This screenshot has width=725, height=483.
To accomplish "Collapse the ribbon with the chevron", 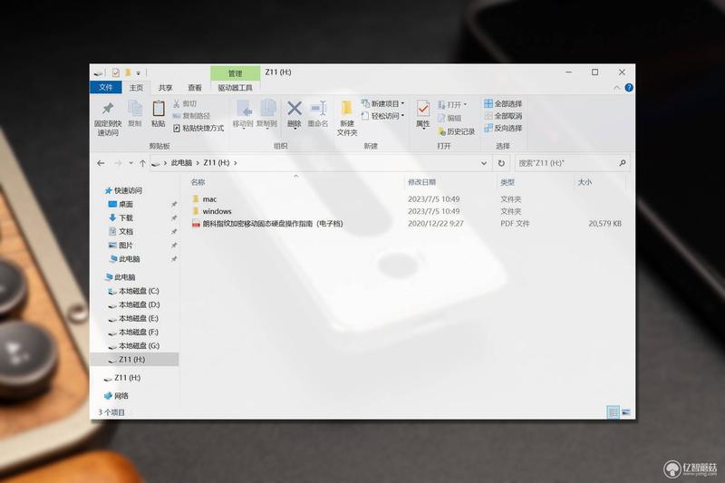I will [x=617, y=87].
